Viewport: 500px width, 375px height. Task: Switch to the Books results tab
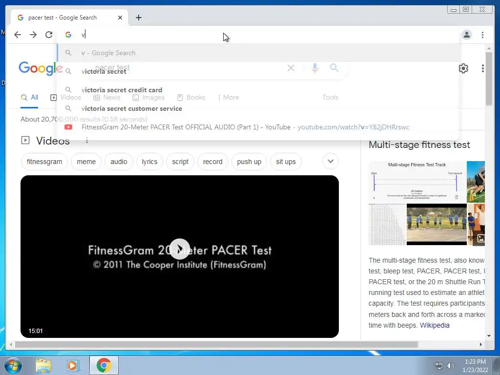coord(191,98)
